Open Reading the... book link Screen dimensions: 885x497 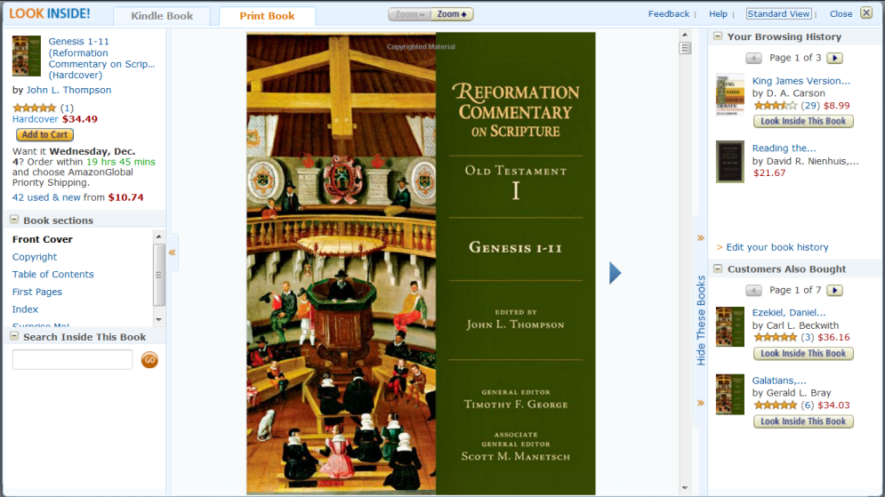[x=784, y=148]
